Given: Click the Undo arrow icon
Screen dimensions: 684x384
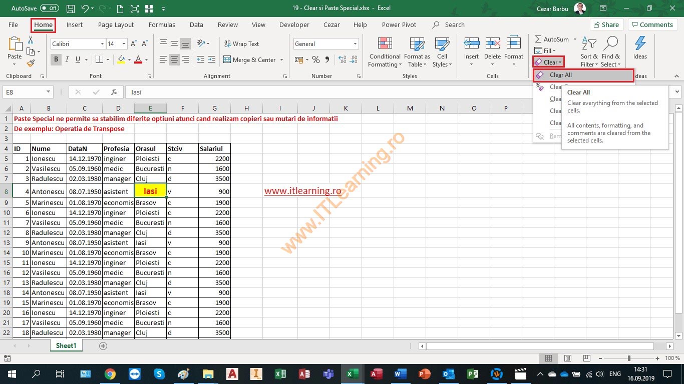Looking at the screenshot, I should [x=85, y=8].
